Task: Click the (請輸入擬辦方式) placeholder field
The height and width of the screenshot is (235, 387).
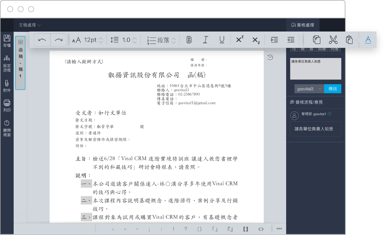Action: (x=84, y=62)
